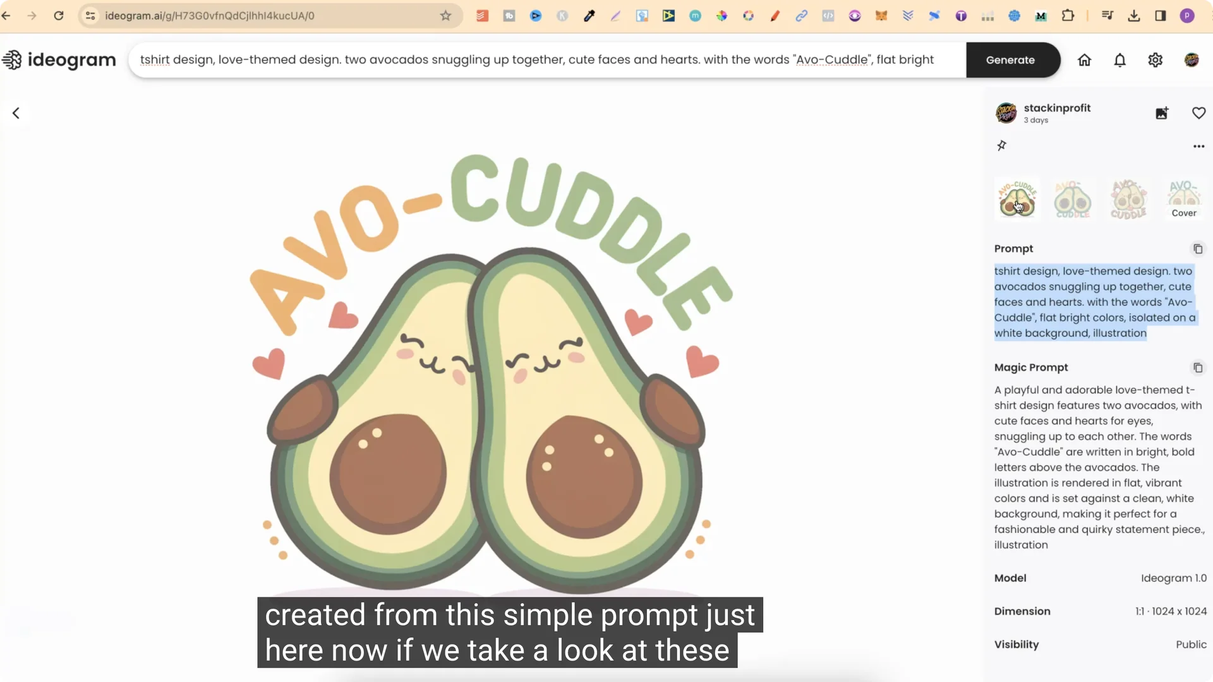This screenshot has width=1213, height=682.
Task: Favorite the image with the heart toggle
Action: point(1198,113)
